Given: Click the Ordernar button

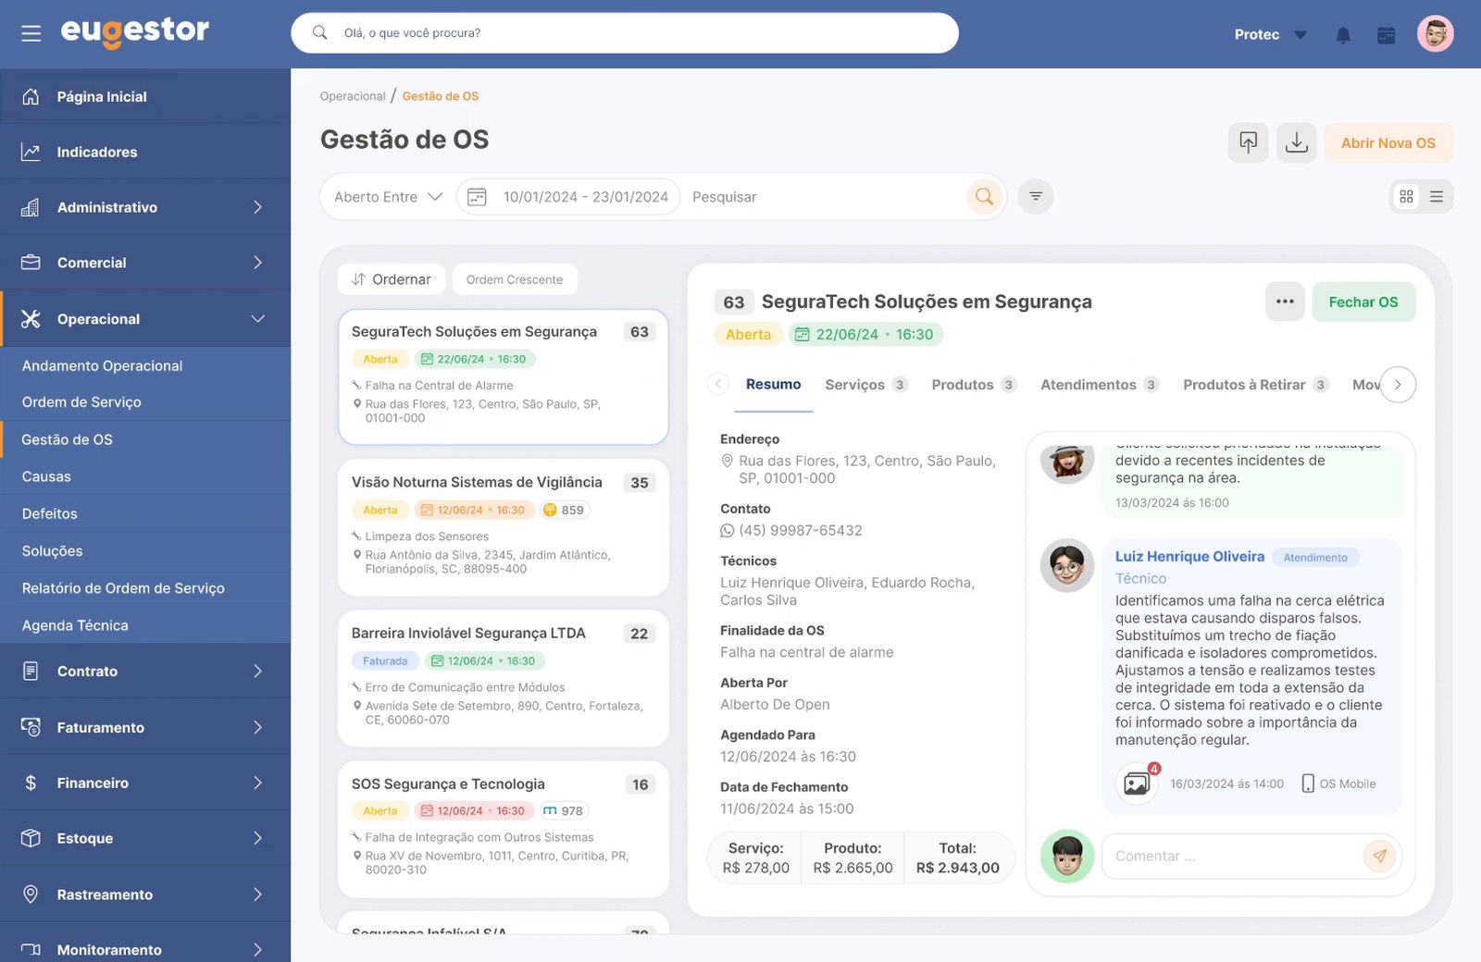Looking at the screenshot, I should click(392, 279).
